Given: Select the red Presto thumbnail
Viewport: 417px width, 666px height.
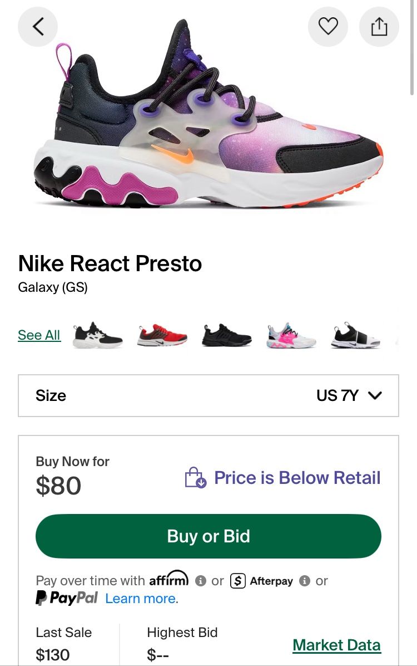Looking at the screenshot, I should 162,335.
